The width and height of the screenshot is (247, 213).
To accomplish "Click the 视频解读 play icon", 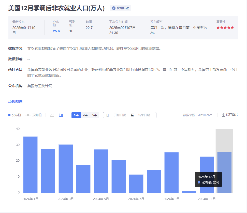I will click(113, 8).
